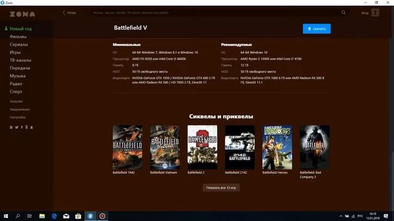Click the Минимальные requirements heading
Image resolution: width=394 pixels, height=221 pixels.
[127, 45]
